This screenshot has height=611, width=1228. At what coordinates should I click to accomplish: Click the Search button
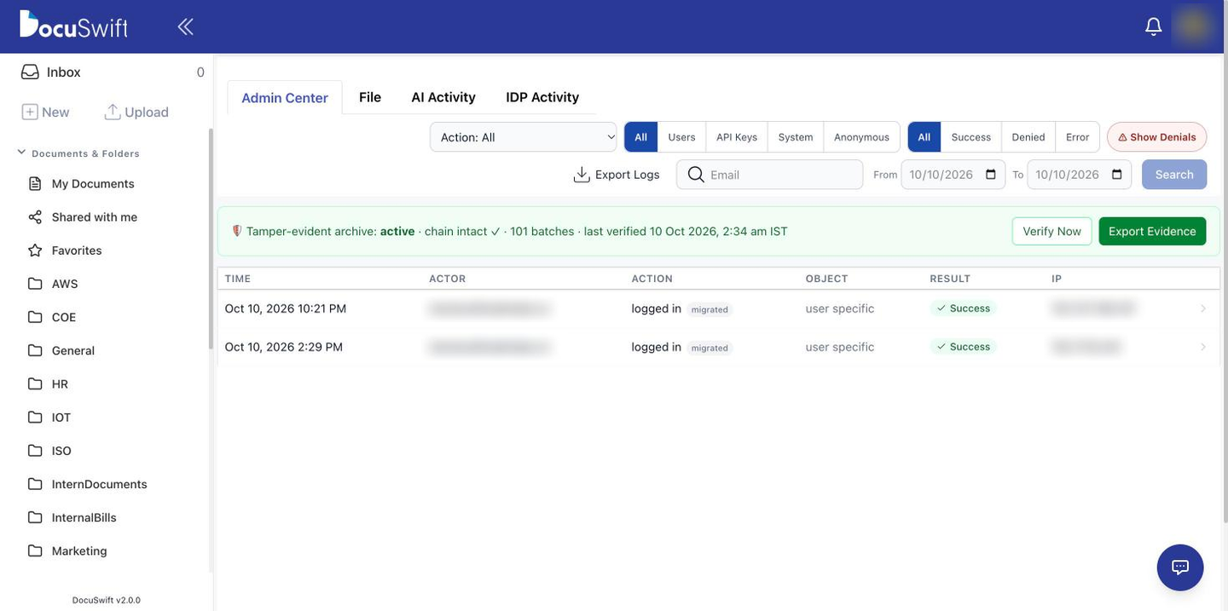(1174, 174)
